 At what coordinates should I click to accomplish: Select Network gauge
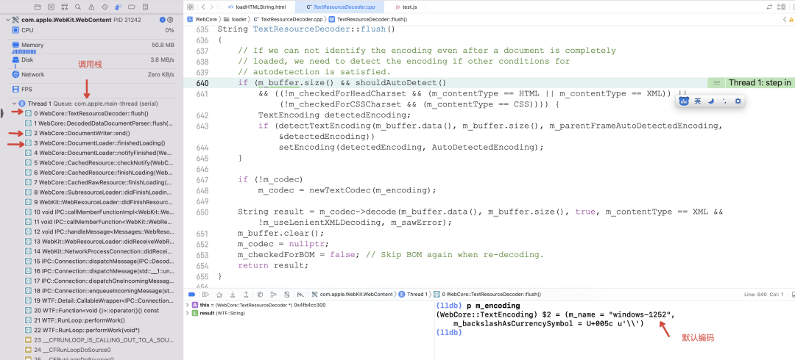[x=93, y=75]
